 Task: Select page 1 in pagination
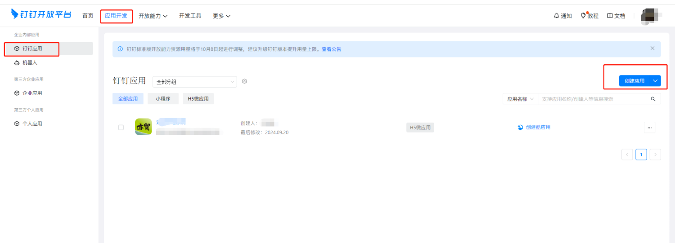point(641,155)
